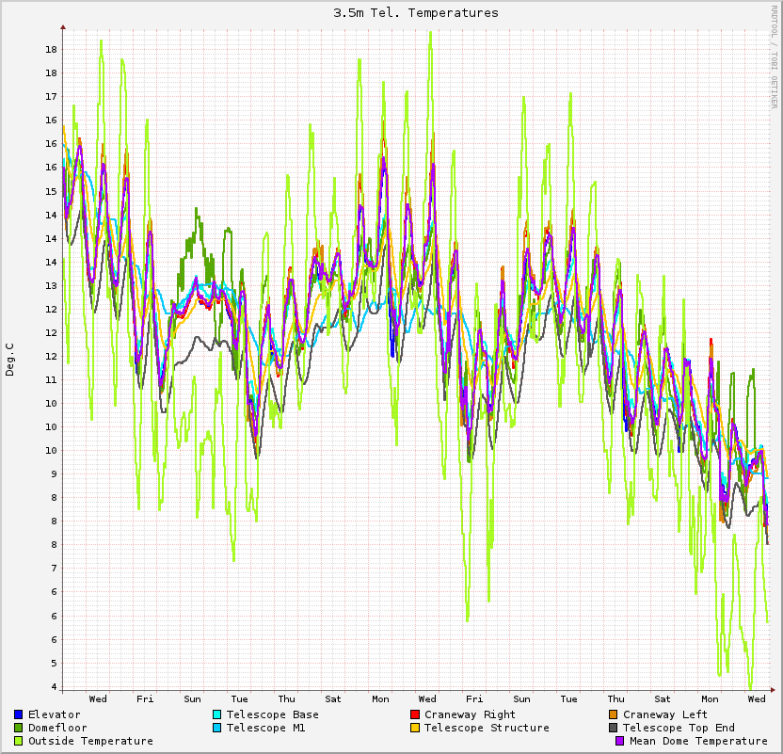The width and height of the screenshot is (783, 754).
Task: Click the blue Elevator legend swatch
Action: click(19, 714)
